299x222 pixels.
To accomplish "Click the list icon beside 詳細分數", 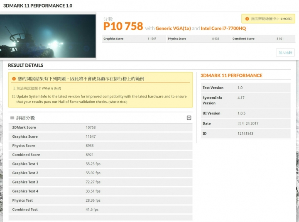I will point(12,118).
